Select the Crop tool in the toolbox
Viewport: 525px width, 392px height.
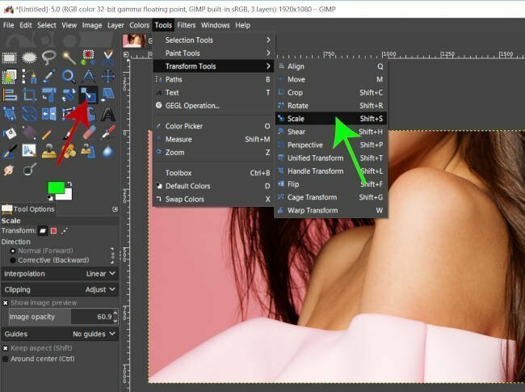[29, 95]
